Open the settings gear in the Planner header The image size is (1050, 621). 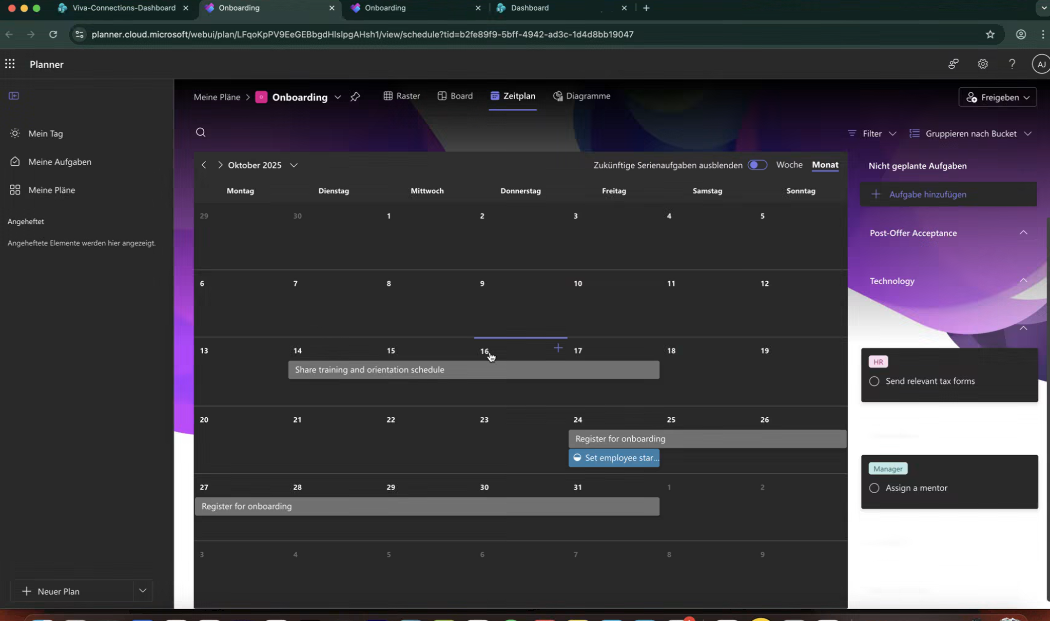pos(982,64)
